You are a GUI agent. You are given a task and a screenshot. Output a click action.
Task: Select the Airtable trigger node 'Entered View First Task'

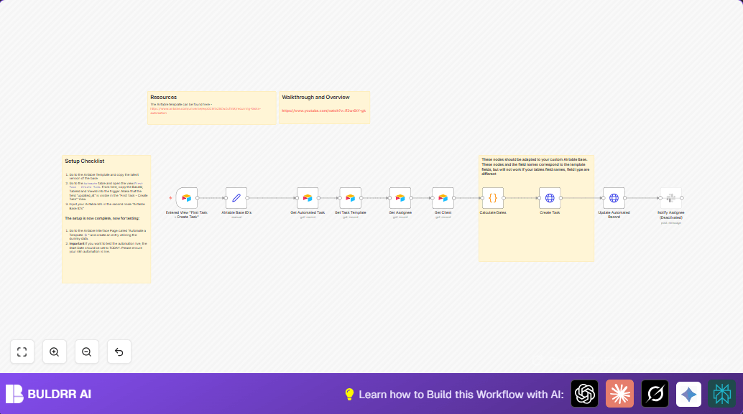186,198
